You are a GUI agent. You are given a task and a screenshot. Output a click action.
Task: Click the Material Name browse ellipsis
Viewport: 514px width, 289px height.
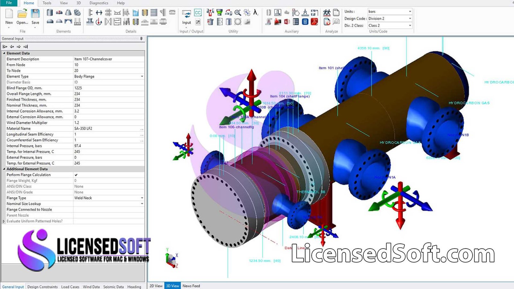point(142,129)
